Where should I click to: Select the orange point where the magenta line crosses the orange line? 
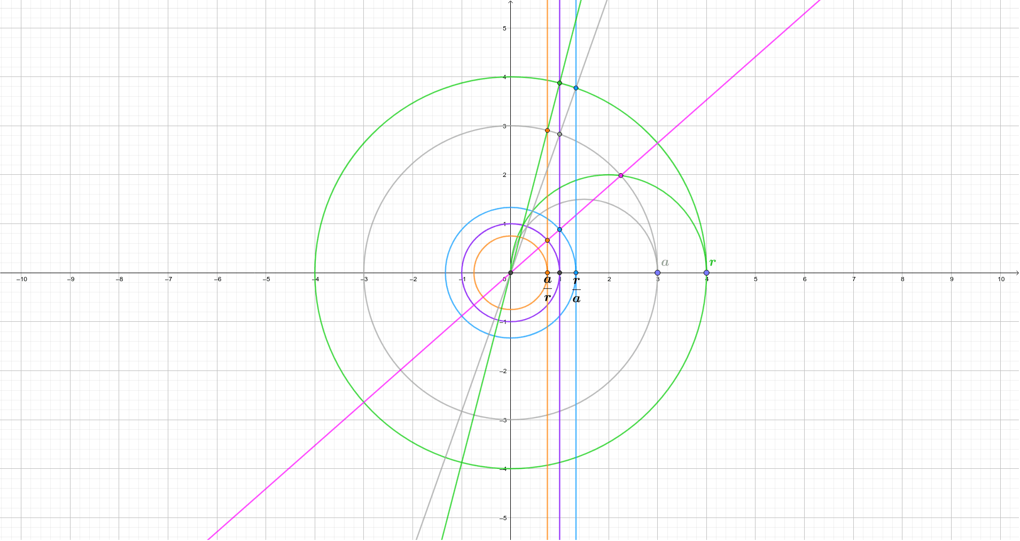[547, 241]
